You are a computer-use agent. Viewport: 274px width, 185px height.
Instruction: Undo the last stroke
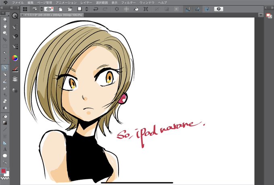[x=95, y=9]
